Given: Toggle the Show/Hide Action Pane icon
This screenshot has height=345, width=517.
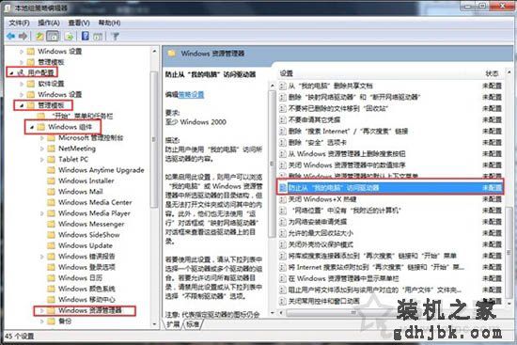Looking at the screenshot, I should (x=98, y=36).
